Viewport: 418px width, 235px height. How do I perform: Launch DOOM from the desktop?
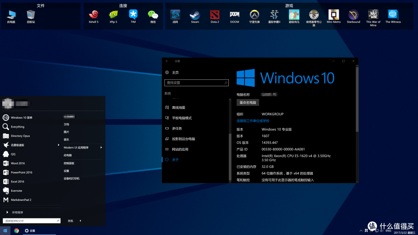(235, 17)
